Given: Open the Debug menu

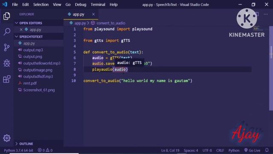Looking at the screenshot, I should [x=81, y=5].
